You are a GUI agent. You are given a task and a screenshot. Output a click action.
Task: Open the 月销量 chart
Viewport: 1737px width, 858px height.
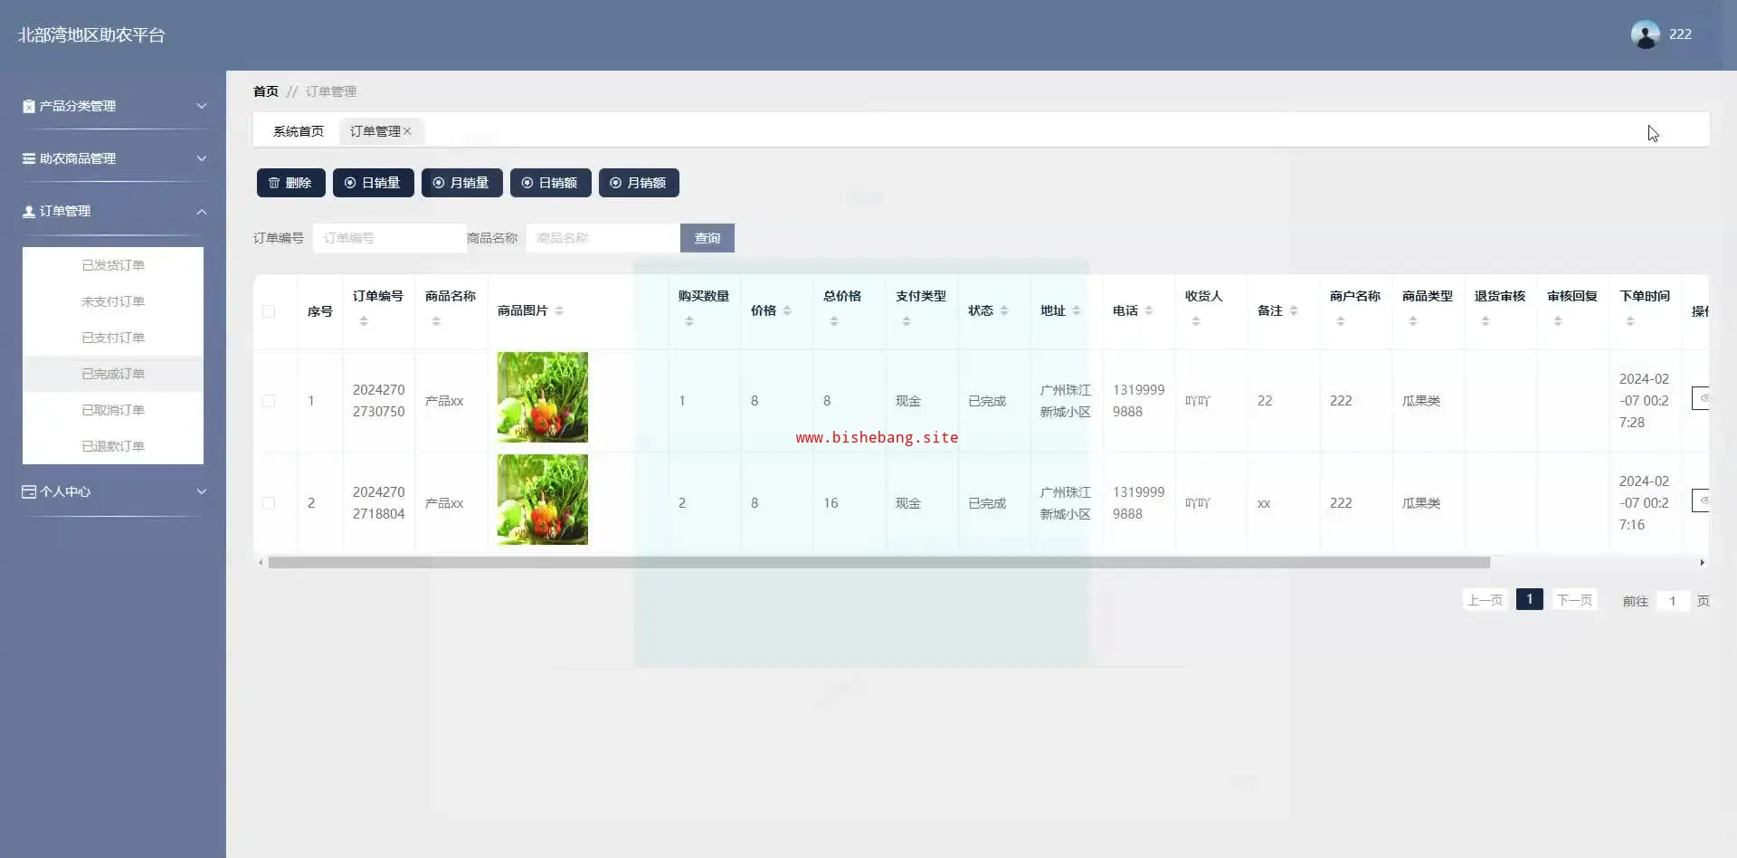[461, 183]
